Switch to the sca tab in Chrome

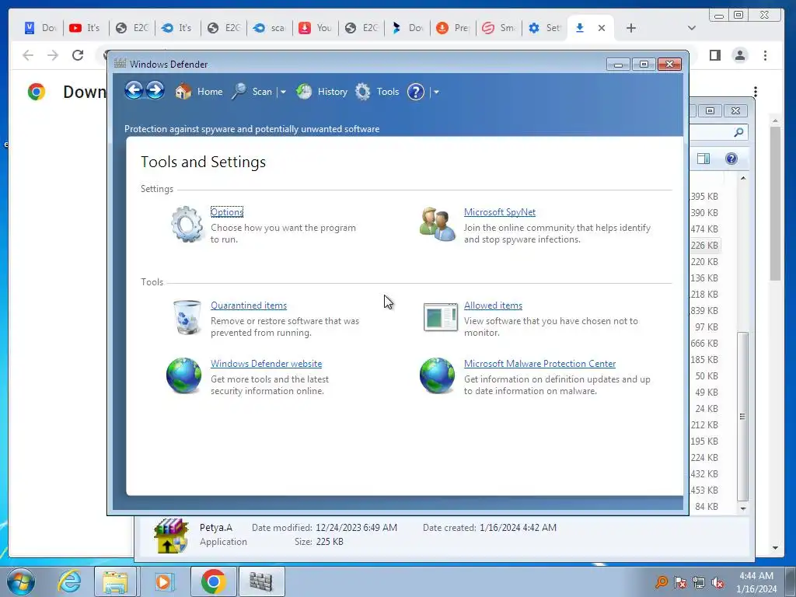(268, 28)
